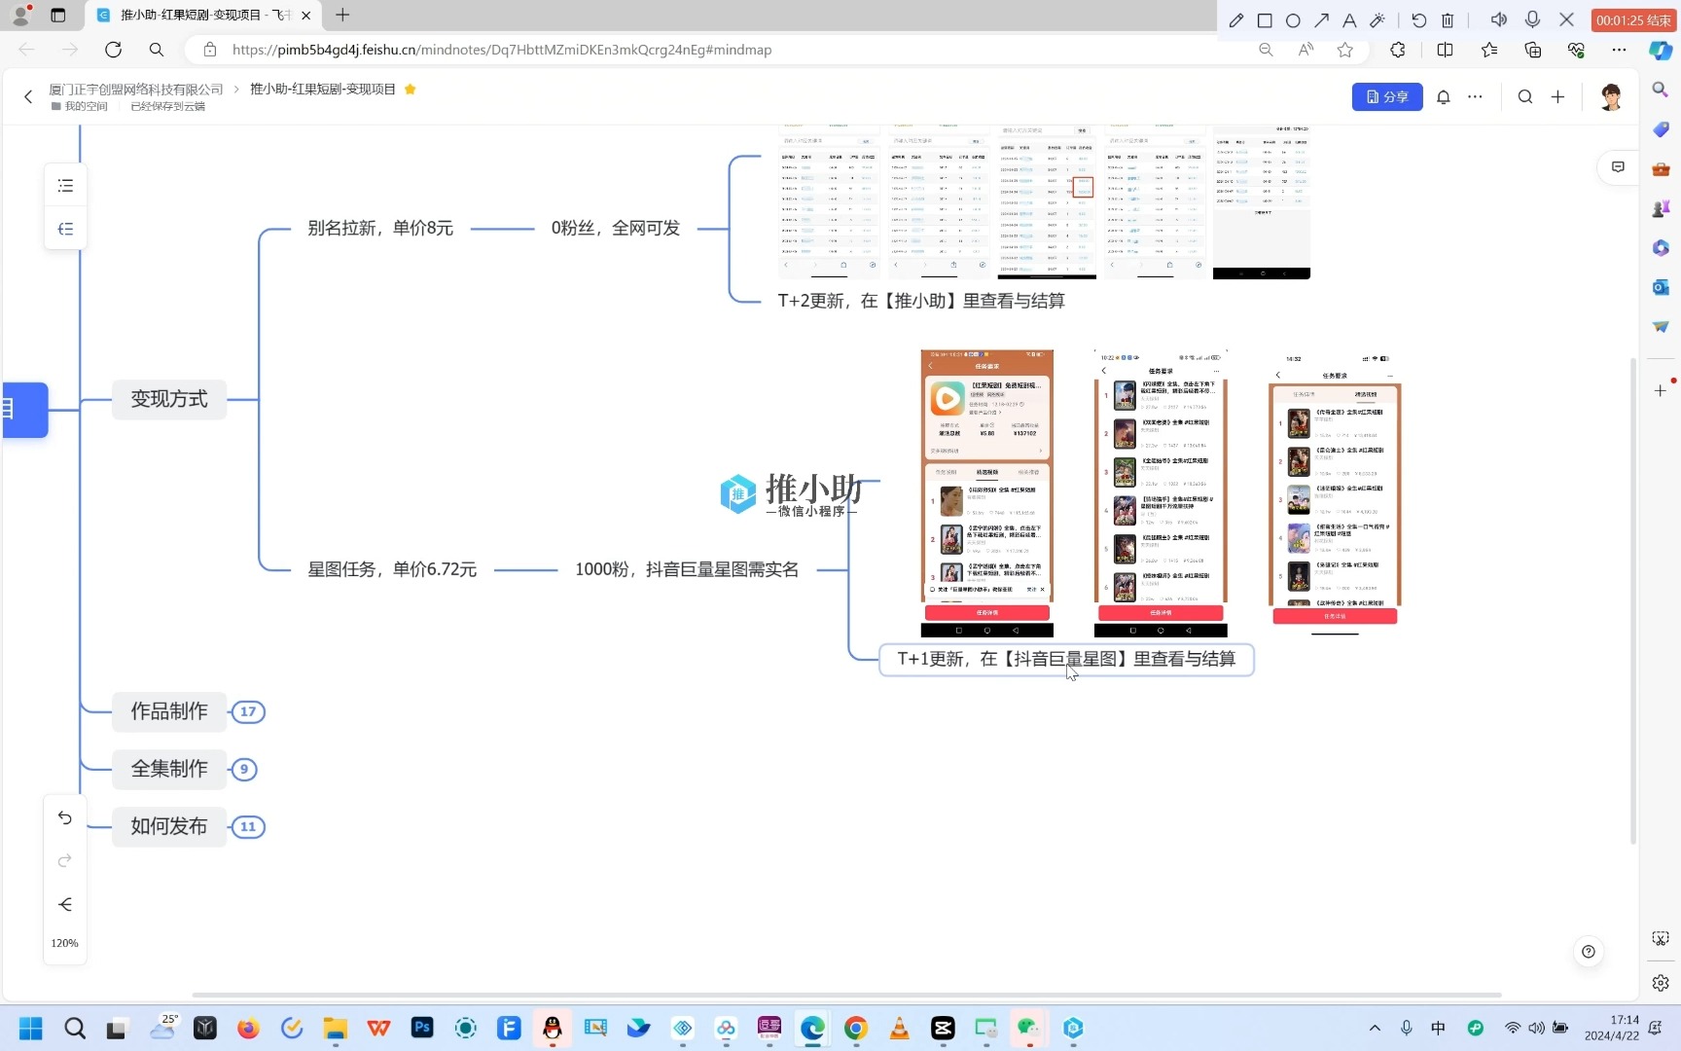Select the 星图任务，单价6.72元 node

[392, 569]
